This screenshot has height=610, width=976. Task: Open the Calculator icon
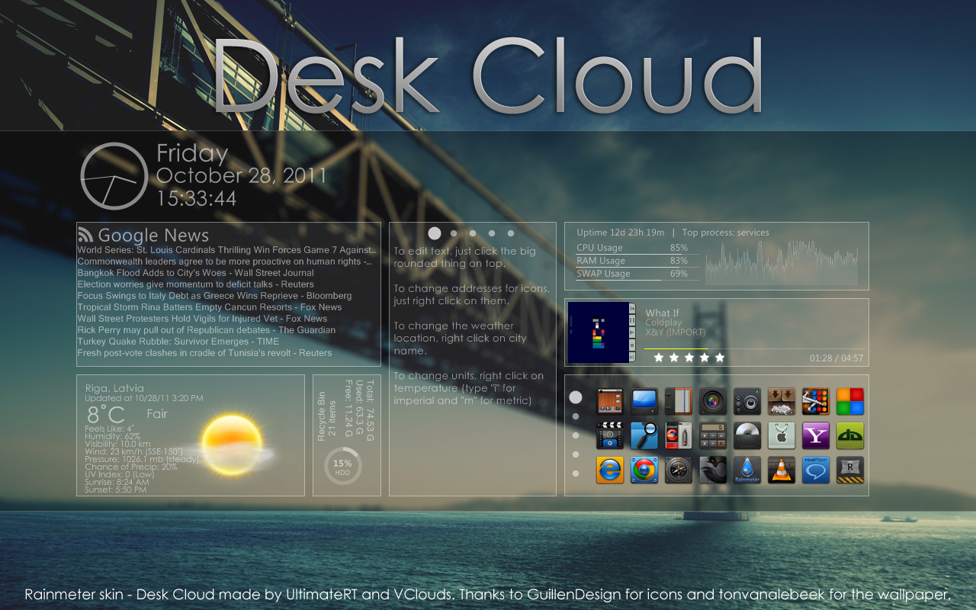click(x=711, y=436)
